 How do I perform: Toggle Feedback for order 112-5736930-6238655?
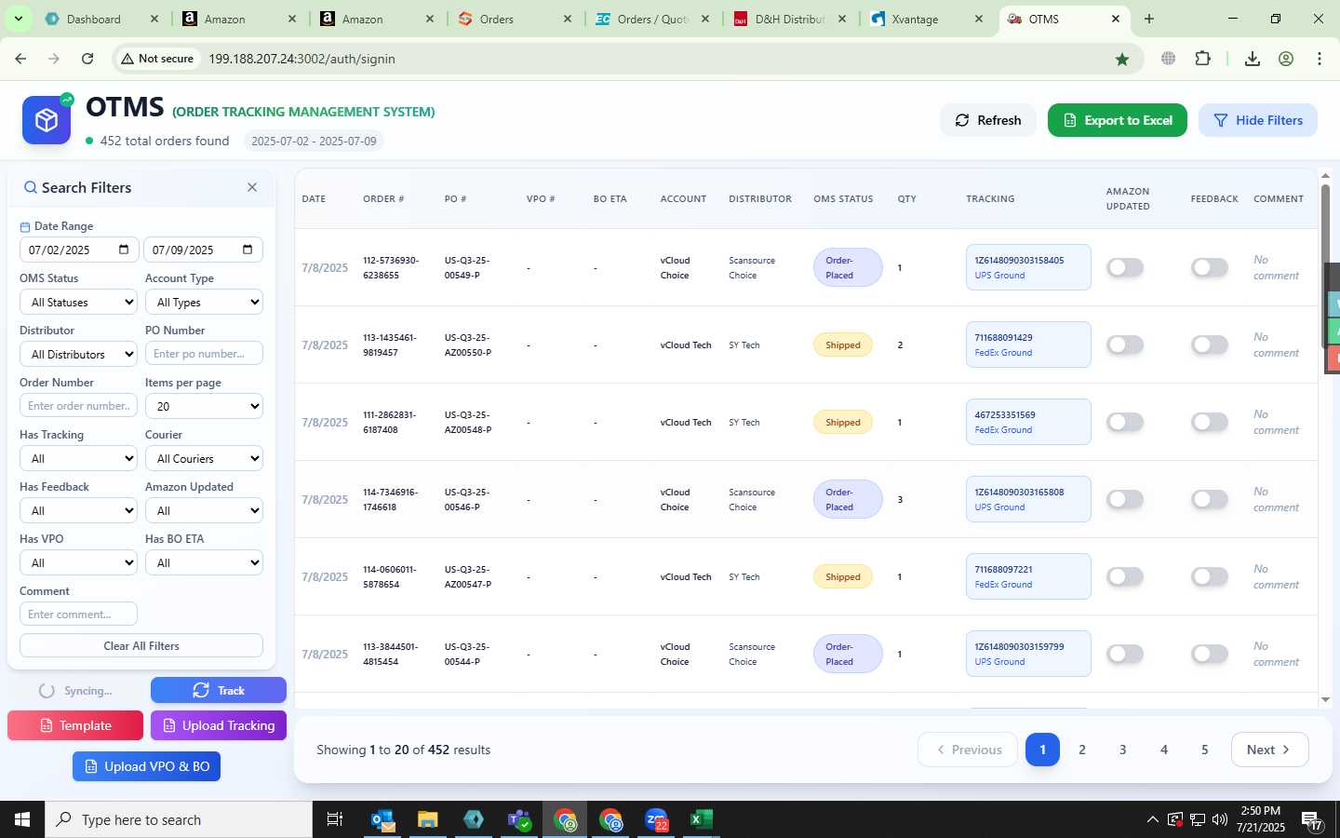click(1210, 267)
